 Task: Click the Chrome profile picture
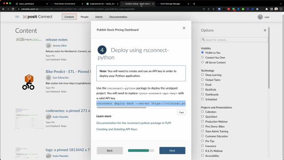pyautogui.click(x=276, y=9)
